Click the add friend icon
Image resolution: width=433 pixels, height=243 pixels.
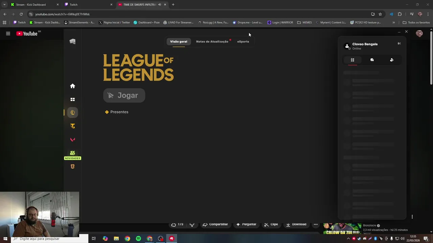[x=392, y=60]
